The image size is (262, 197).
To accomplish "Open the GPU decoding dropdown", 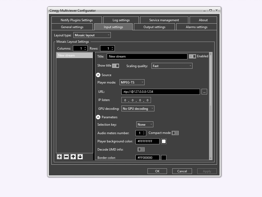I will 138,108.
